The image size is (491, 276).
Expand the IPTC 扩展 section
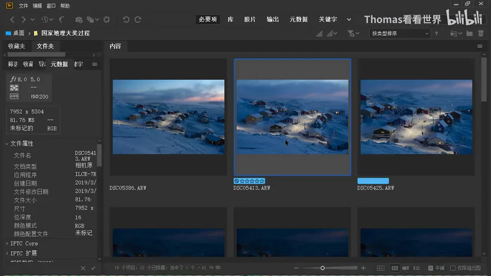tap(7, 253)
